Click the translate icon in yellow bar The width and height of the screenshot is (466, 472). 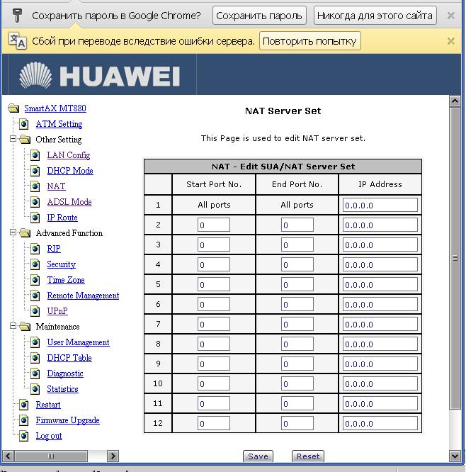click(17, 41)
